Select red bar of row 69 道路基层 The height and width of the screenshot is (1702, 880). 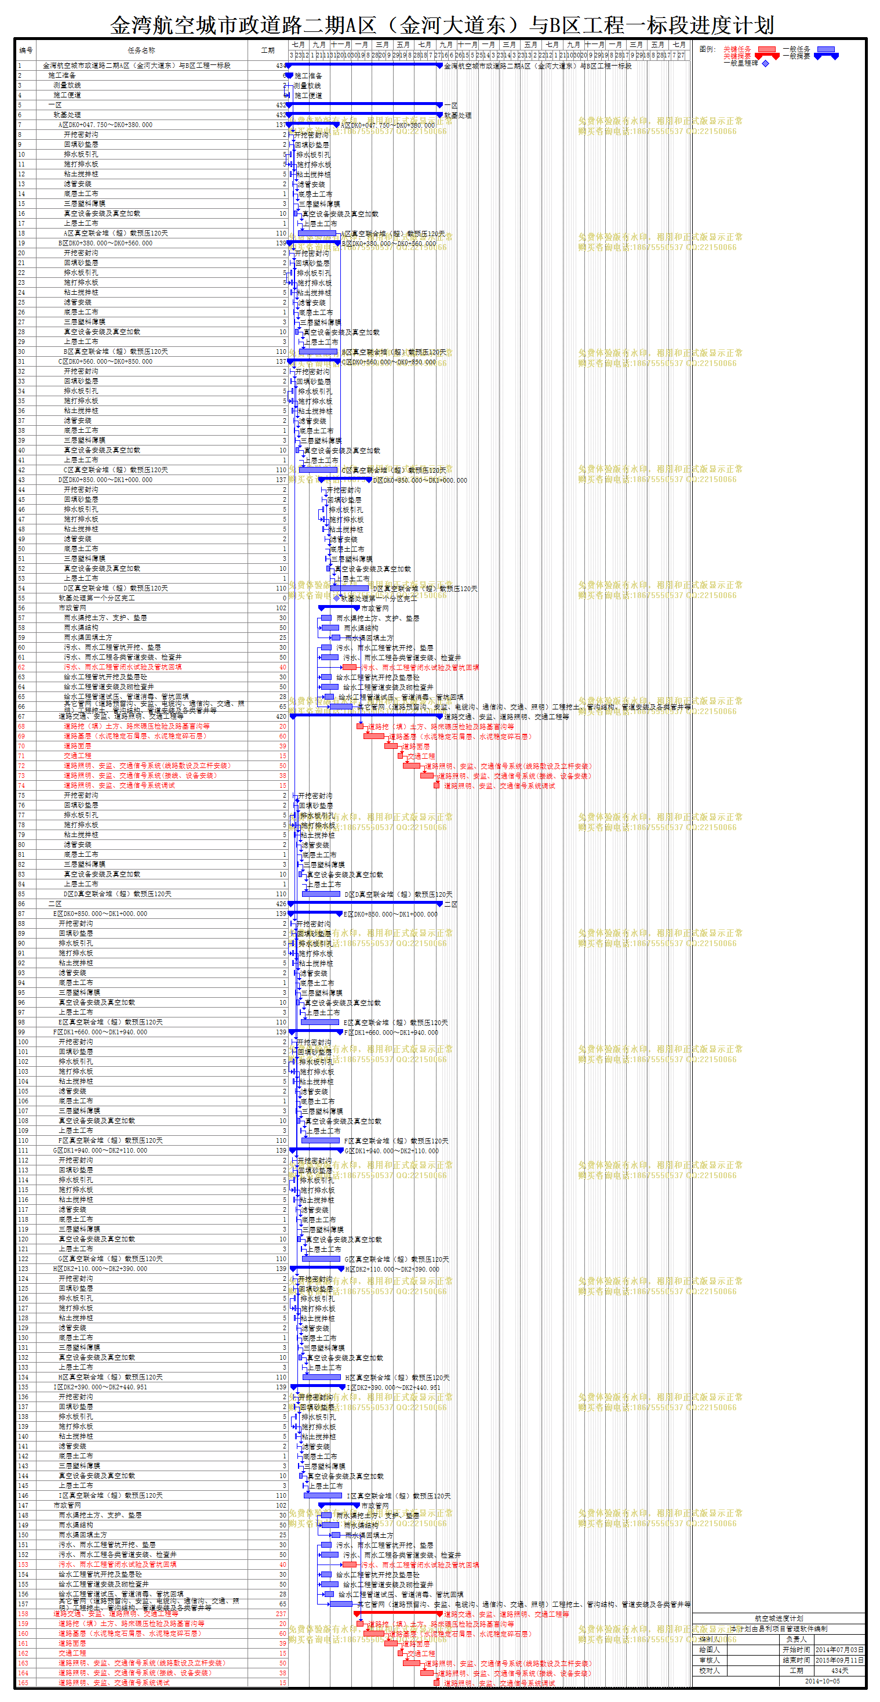[374, 736]
